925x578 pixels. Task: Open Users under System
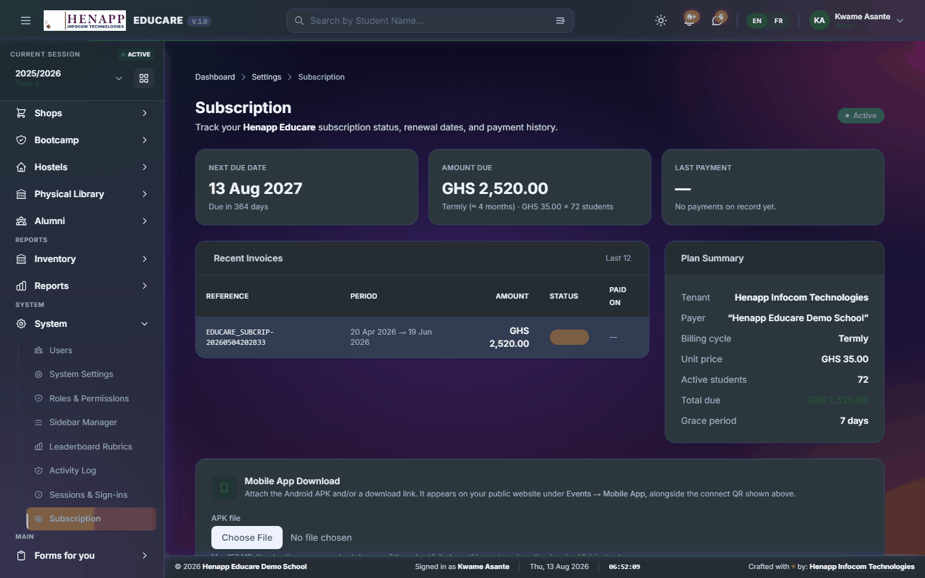pos(91,350)
